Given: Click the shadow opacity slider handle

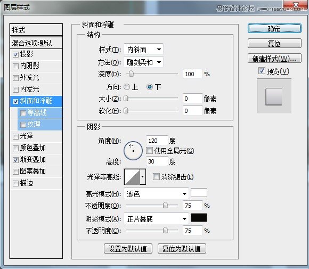Looking at the screenshot, I should [165, 230].
